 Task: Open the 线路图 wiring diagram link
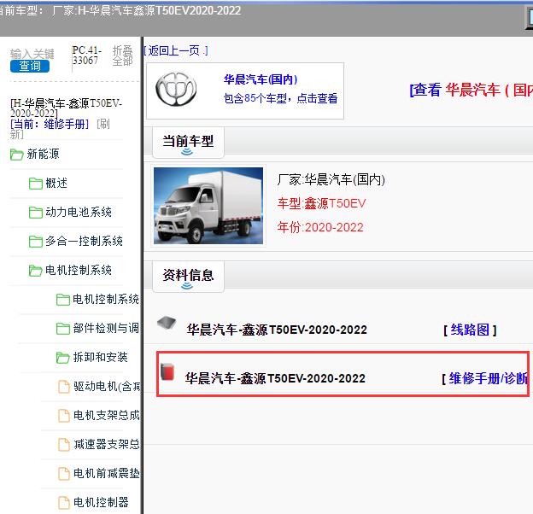[x=470, y=330]
